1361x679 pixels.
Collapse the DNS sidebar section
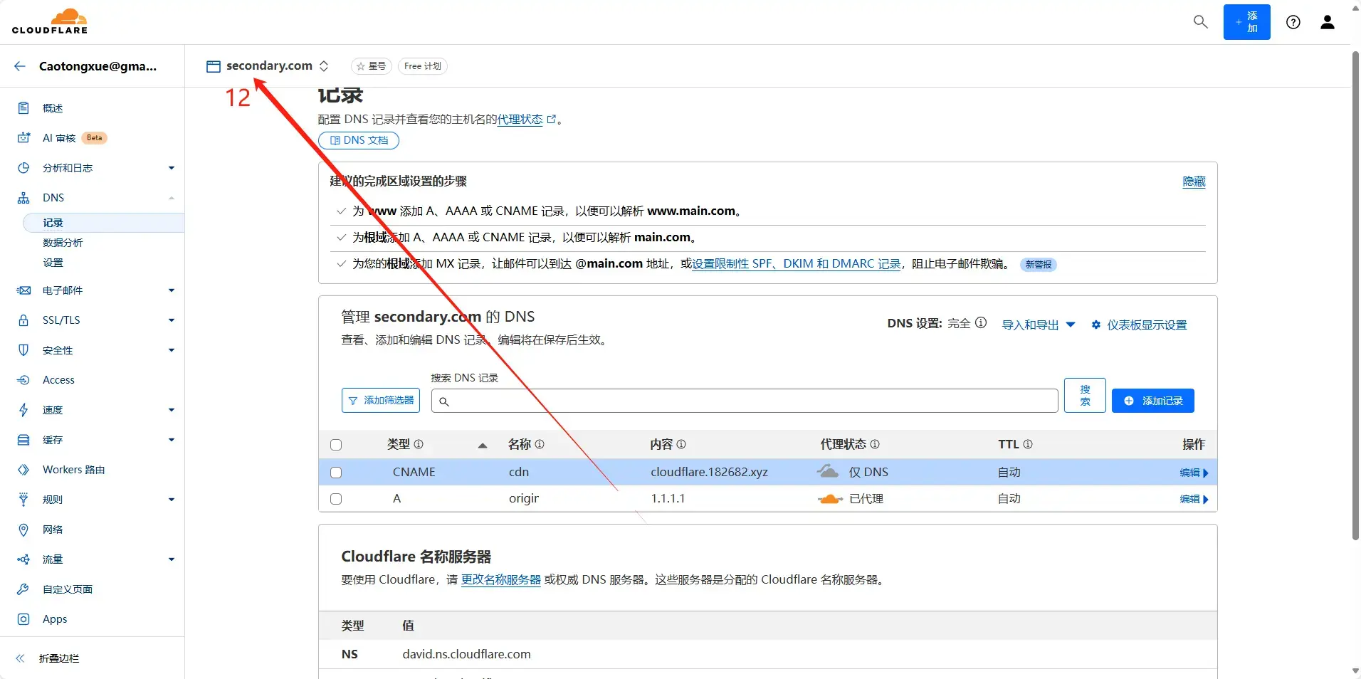pos(171,198)
